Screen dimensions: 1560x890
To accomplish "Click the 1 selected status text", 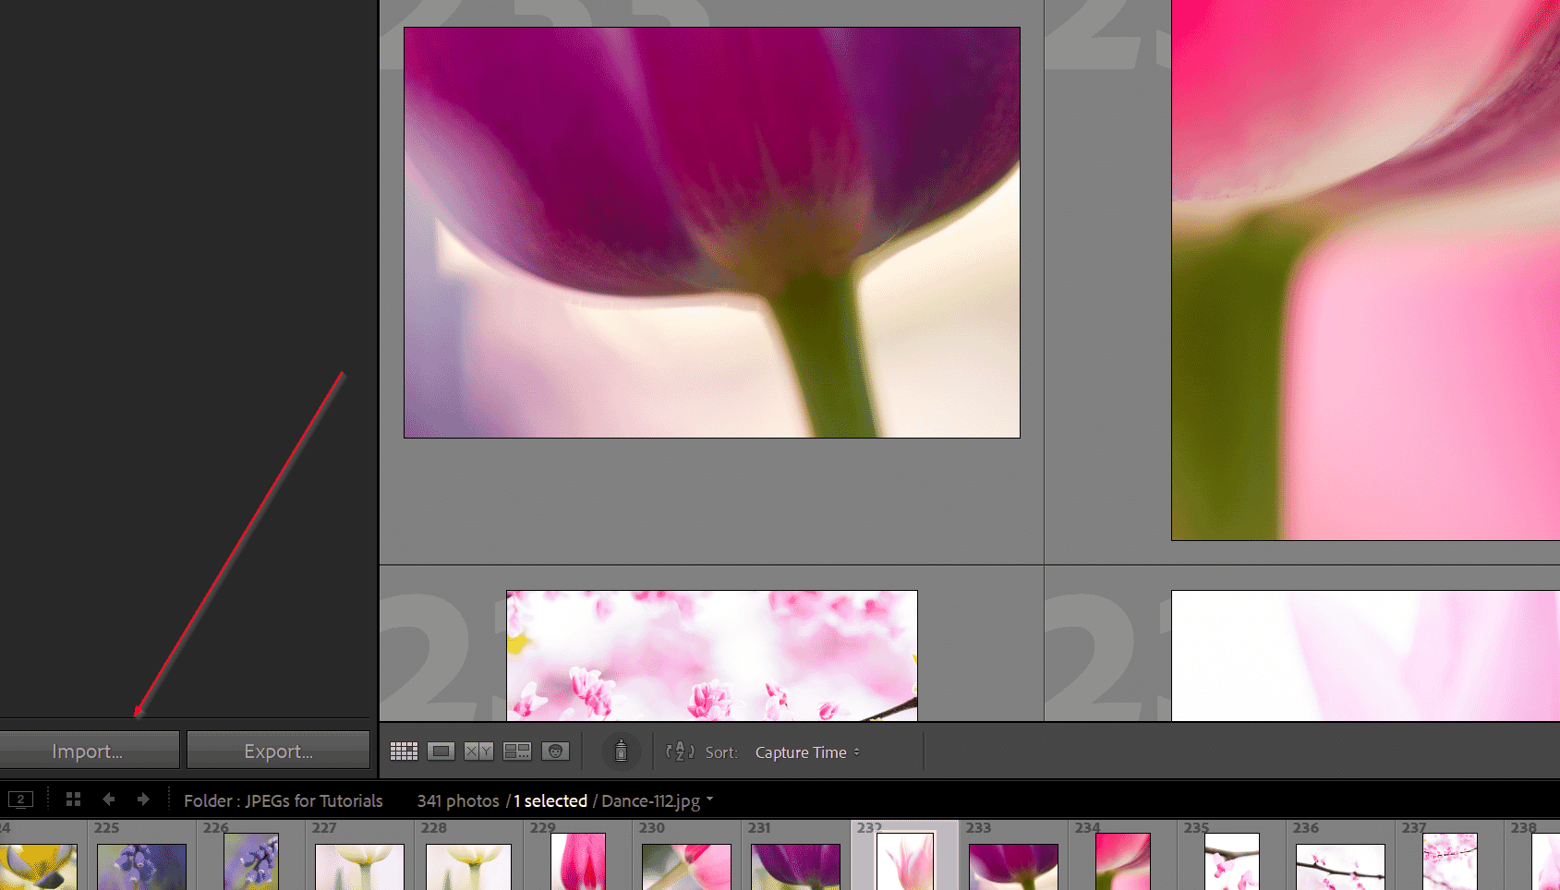I will [550, 800].
